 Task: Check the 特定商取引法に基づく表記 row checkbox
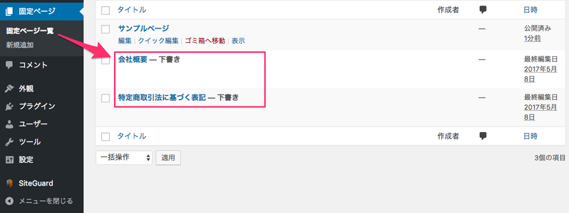105,98
